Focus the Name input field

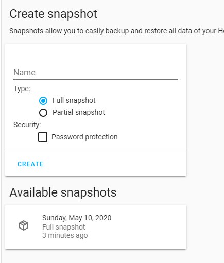(x=96, y=73)
